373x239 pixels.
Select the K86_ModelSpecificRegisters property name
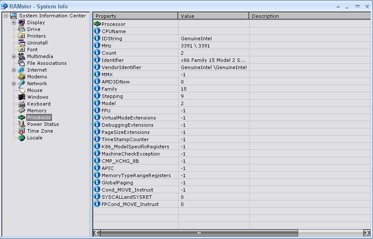point(135,147)
